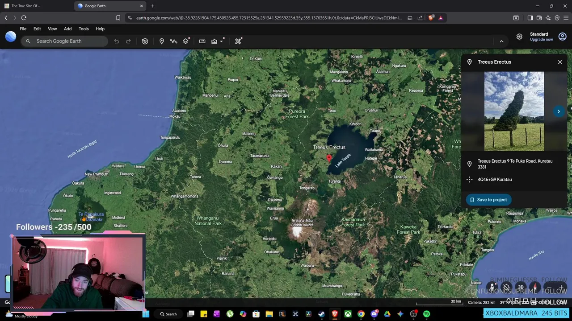Click the Pureora Forest Park label
The width and height of the screenshot is (572, 321).
click(x=297, y=114)
